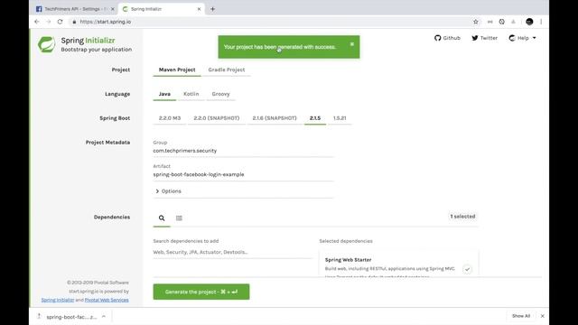Click the address bar URL start.spring.io
This screenshot has height=325, width=578.
[x=106, y=22]
